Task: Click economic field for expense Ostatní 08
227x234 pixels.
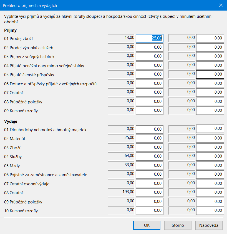Action: pyautogui.click(x=210, y=193)
